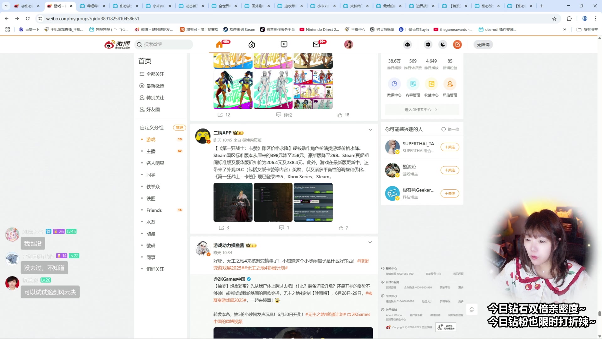Open the hot trending flame icon
This screenshot has height=339, width=602.
[x=252, y=45]
